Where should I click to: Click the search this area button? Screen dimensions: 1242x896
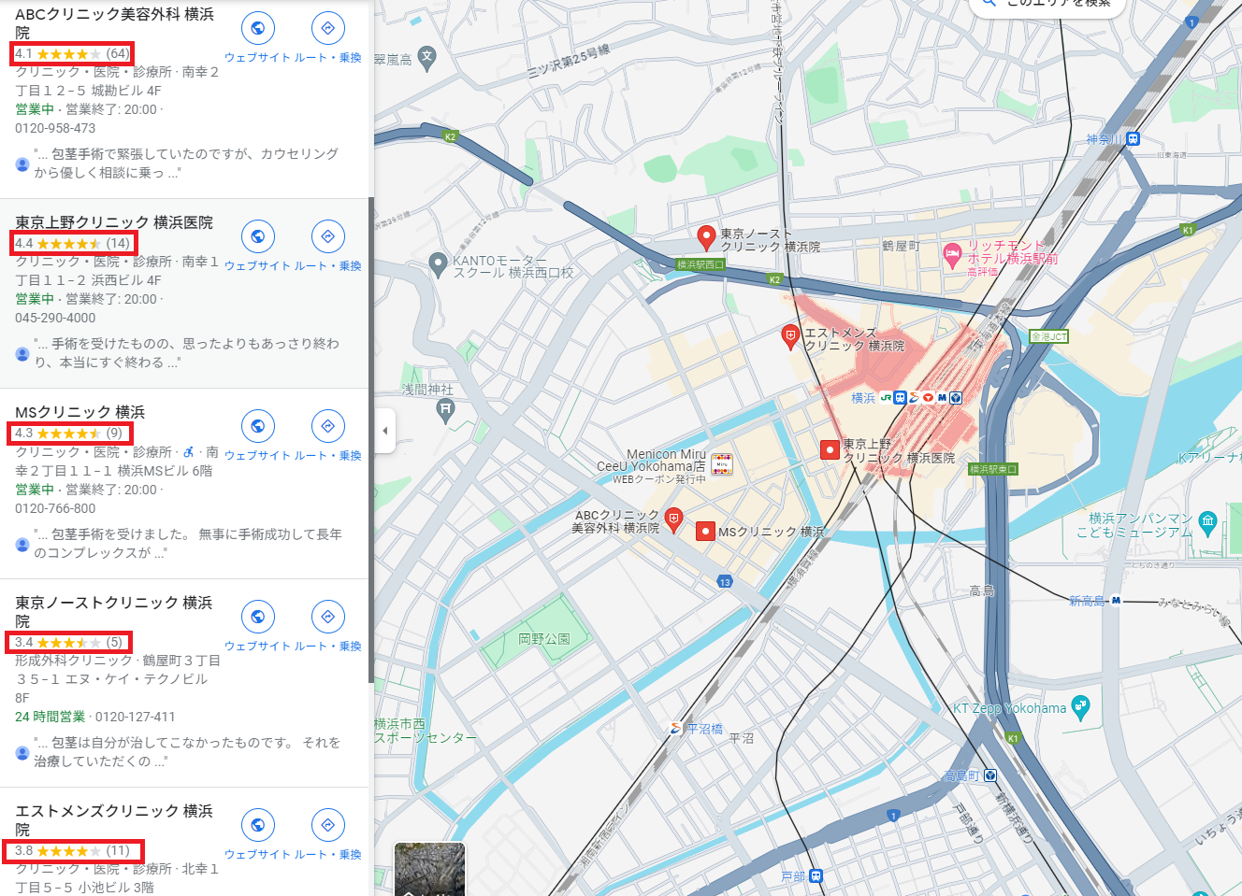[x=1047, y=6]
